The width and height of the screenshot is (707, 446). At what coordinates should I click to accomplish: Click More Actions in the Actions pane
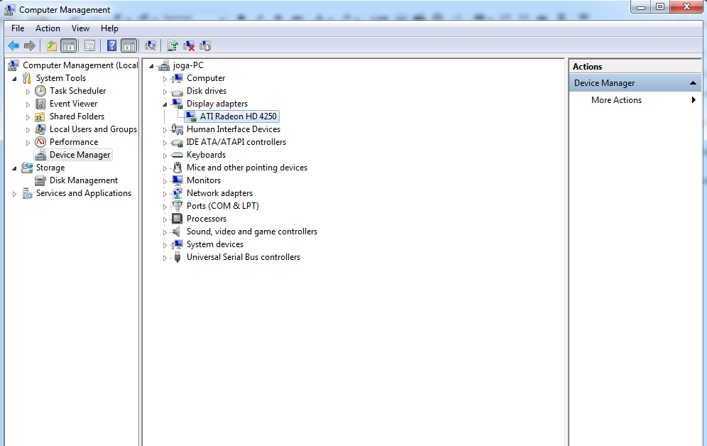coord(616,100)
